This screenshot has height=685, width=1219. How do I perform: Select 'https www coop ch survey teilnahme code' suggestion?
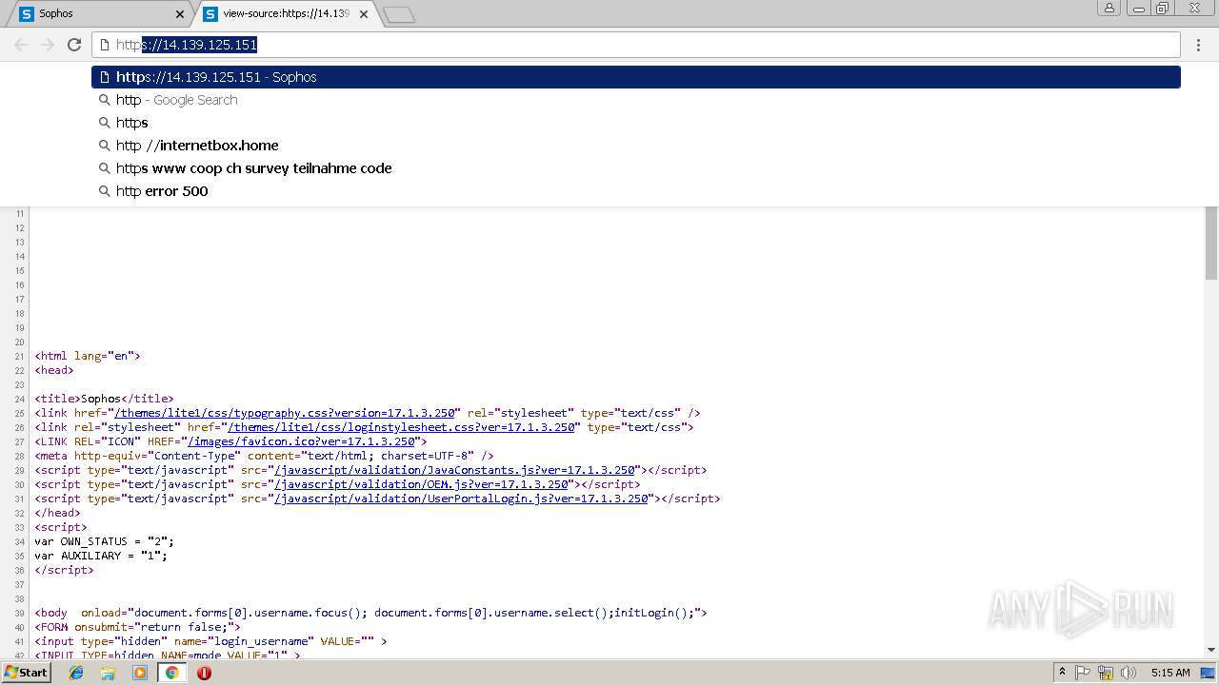pos(635,168)
